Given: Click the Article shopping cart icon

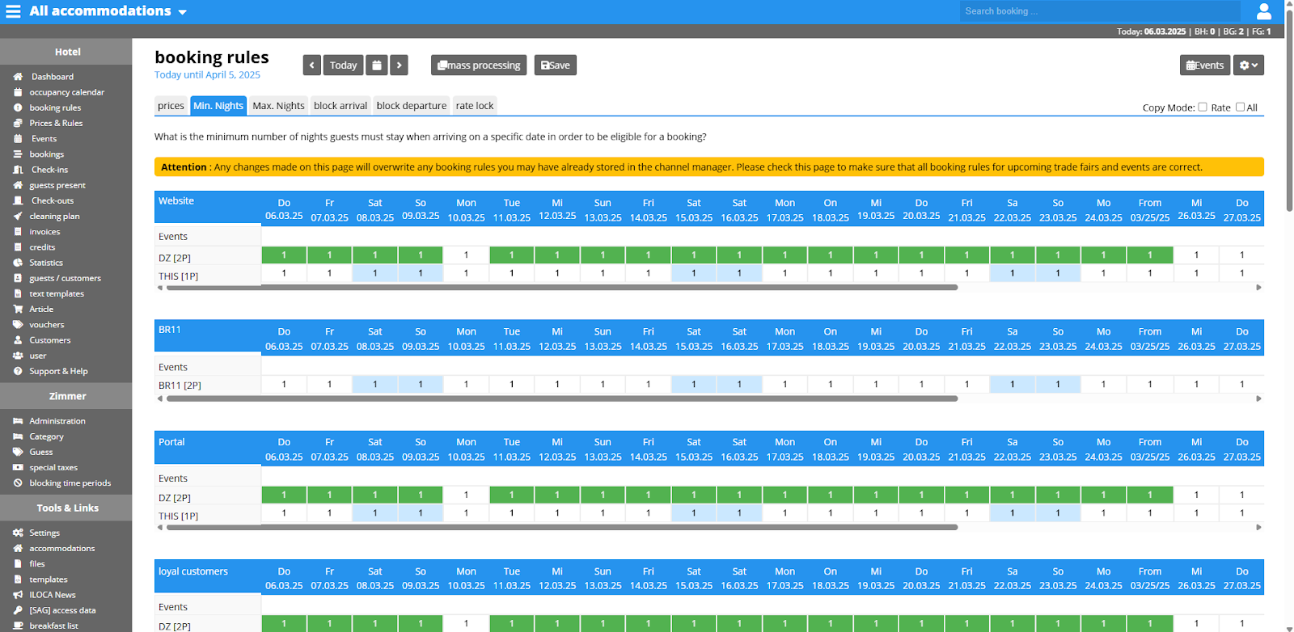Looking at the screenshot, I should tap(18, 309).
